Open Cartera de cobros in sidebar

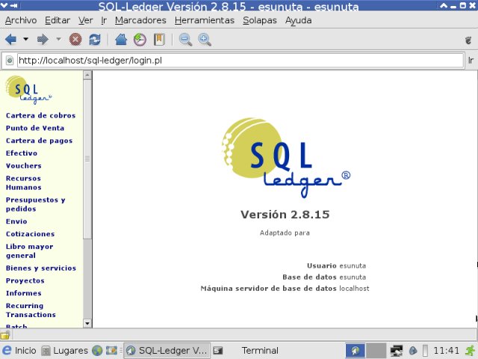pyautogui.click(x=40, y=116)
